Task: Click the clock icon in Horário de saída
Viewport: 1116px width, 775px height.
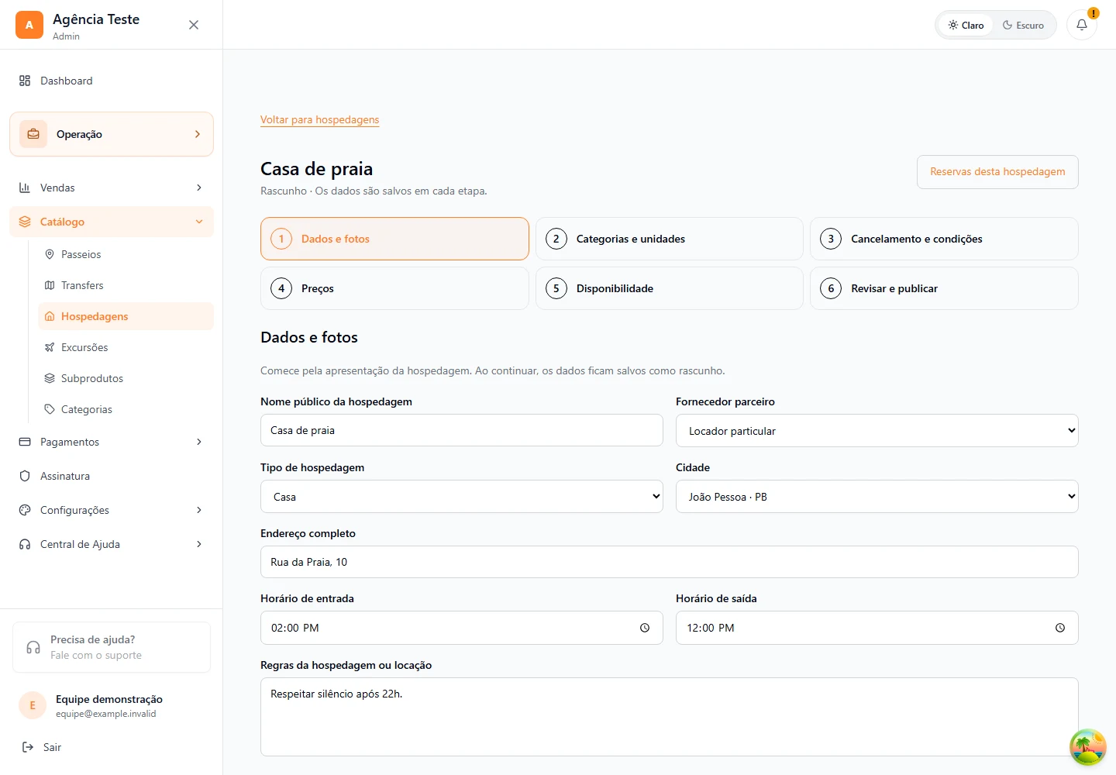Action: coord(1060,628)
